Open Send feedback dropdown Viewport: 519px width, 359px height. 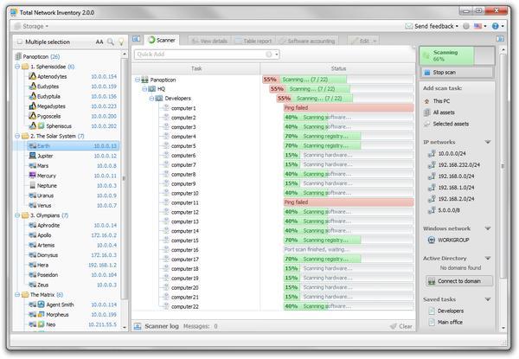click(x=432, y=26)
